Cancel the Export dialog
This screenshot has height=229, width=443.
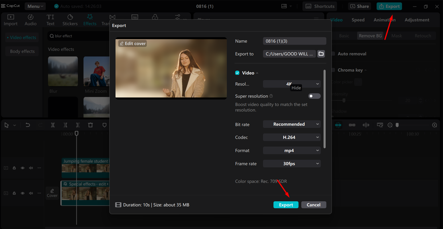pyautogui.click(x=314, y=205)
